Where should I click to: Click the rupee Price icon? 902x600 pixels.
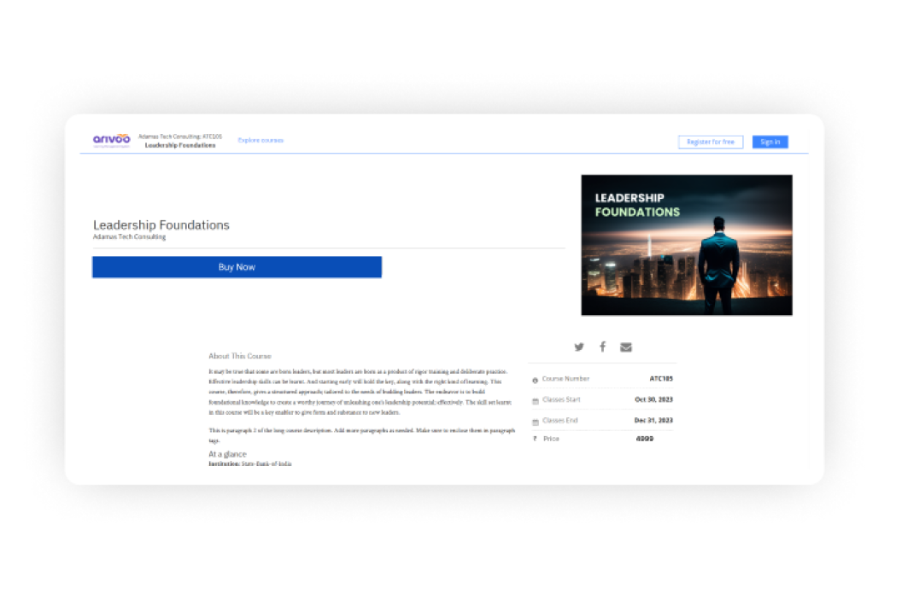tap(536, 439)
